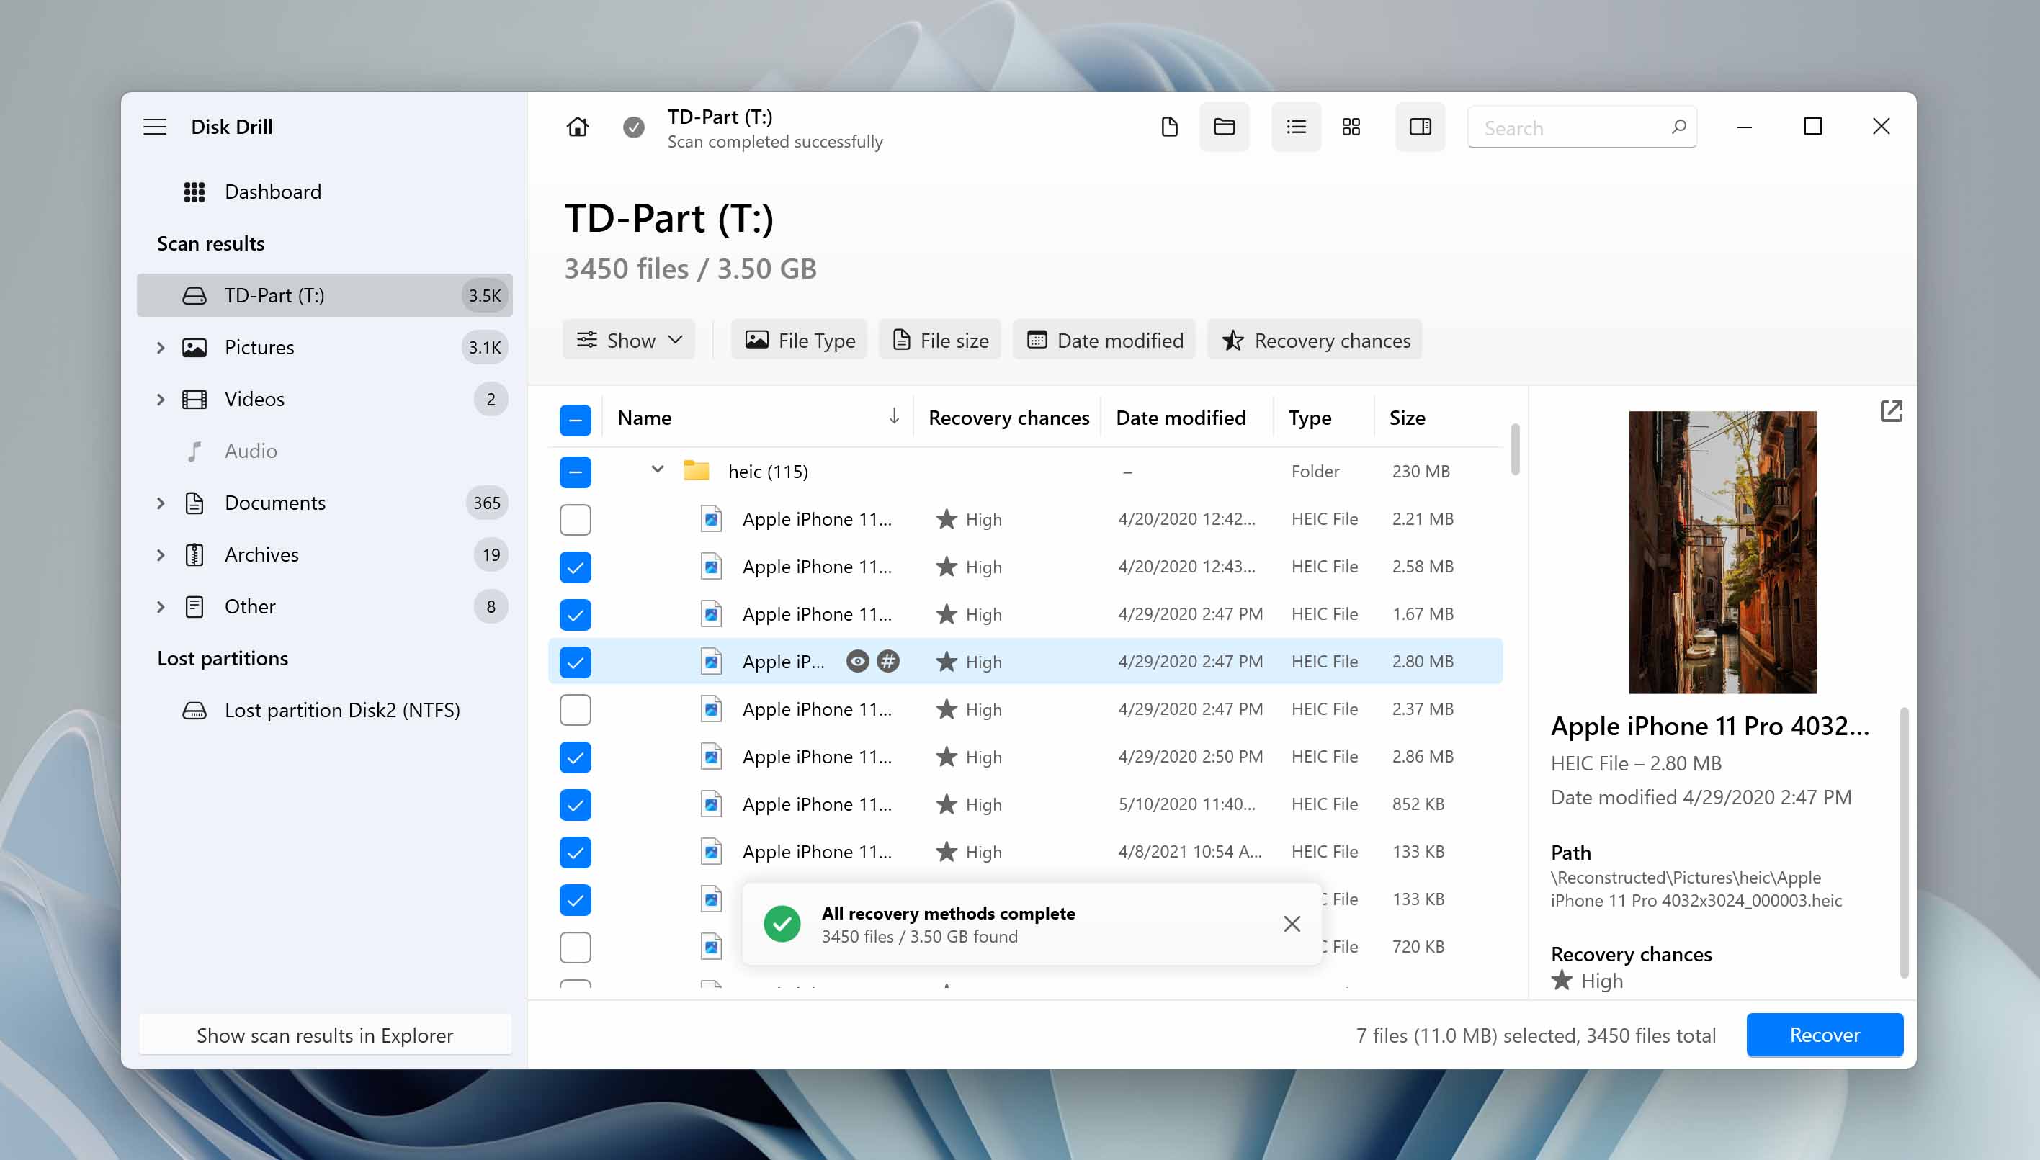Viewport: 2040px width, 1160px height.
Task: Click the Recover button
Action: (1824, 1034)
